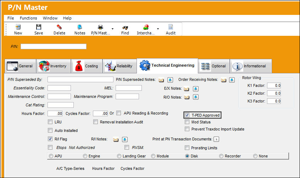The width and height of the screenshot is (300, 178).
Task: Enable the LRU checkbox
Action: (x=50, y=122)
